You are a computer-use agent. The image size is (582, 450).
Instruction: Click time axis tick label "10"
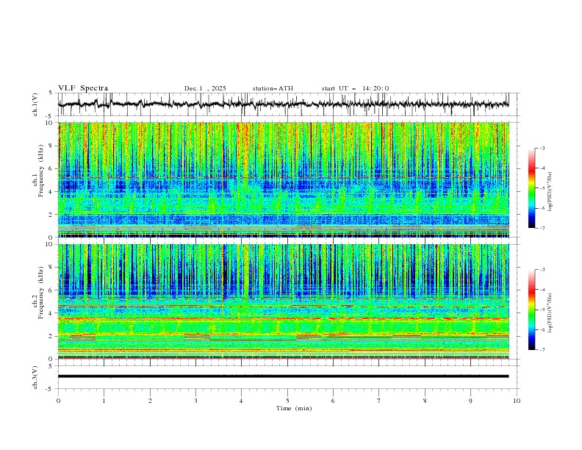coord(517,401)
